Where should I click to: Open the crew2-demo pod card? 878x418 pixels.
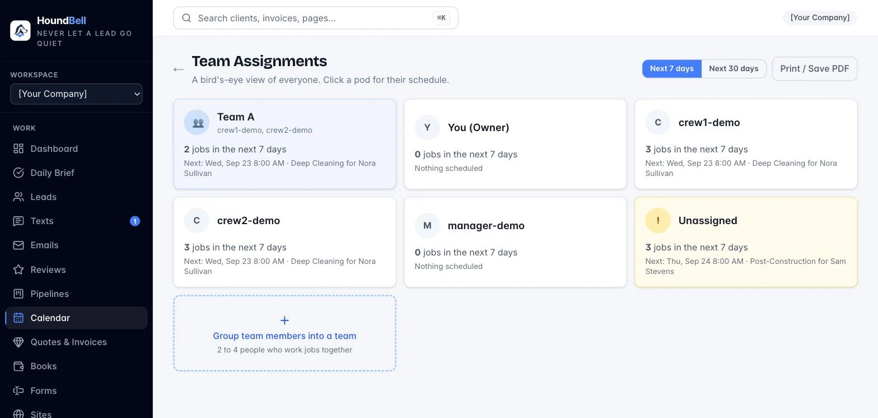284,242
